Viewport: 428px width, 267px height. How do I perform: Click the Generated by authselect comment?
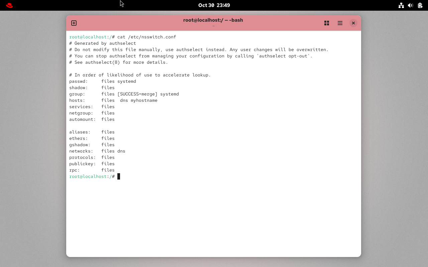pos(102,43)
